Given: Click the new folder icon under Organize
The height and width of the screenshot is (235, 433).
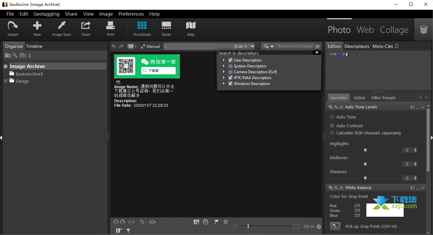Looking at the screenshot, I should [7, 55].
